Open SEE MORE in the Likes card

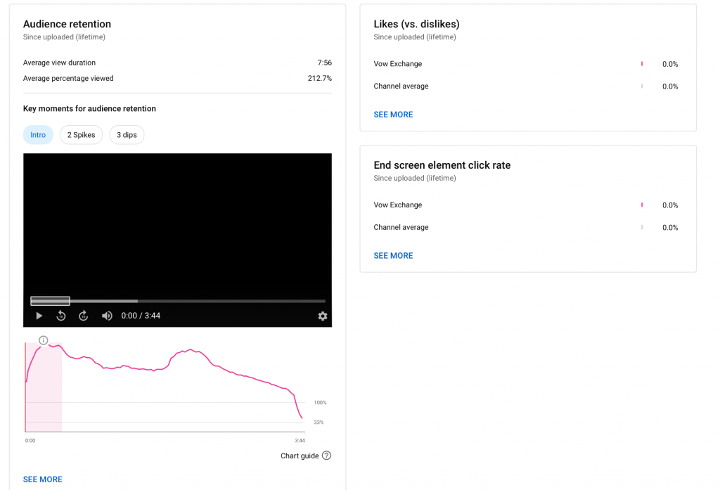(393, 114)
